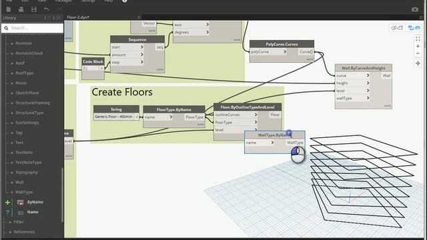
Task: Expand the RevisionCloud tree item
Action: [x=12, y=53]
